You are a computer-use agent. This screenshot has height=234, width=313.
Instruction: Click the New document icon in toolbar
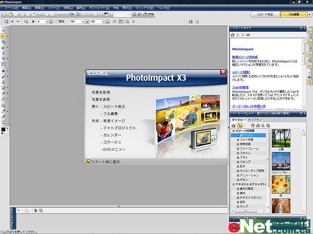pyautogui.click(x=4, y=14)
